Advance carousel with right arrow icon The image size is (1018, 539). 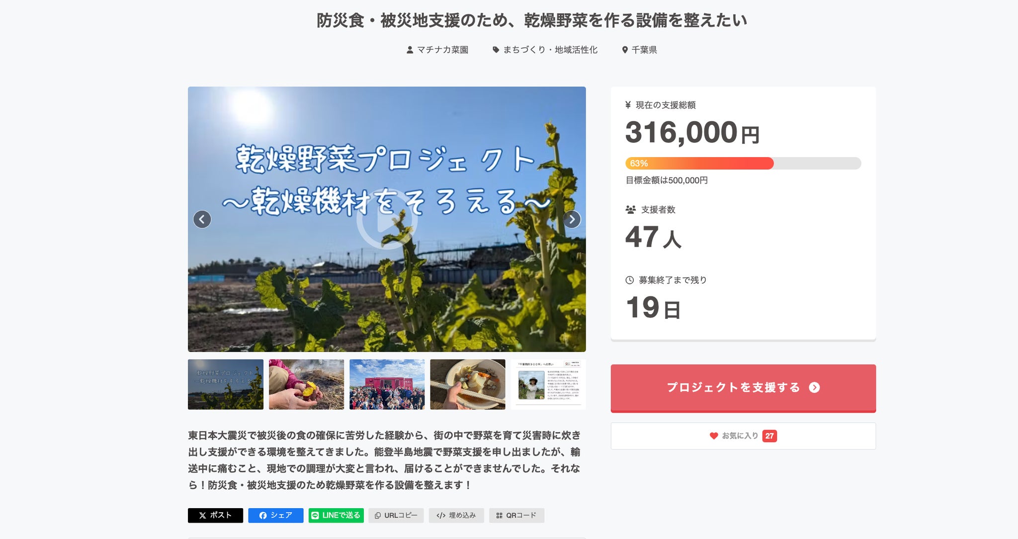572,219
